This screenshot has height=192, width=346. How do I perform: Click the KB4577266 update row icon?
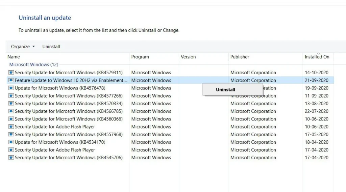[x=11, y=96]
